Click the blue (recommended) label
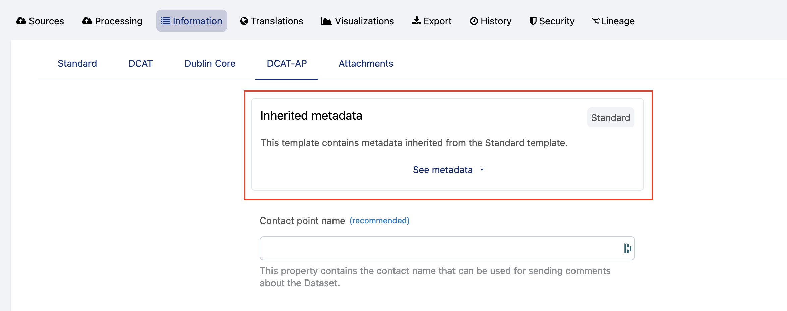The image size is (787, 311). 379,221
